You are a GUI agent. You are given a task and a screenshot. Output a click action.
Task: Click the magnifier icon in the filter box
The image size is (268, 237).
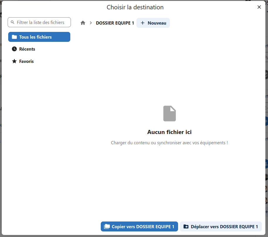click(13, 22)
